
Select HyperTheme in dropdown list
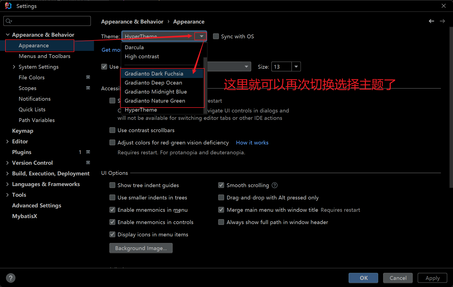pyautogui.click(x=162, y=110)
